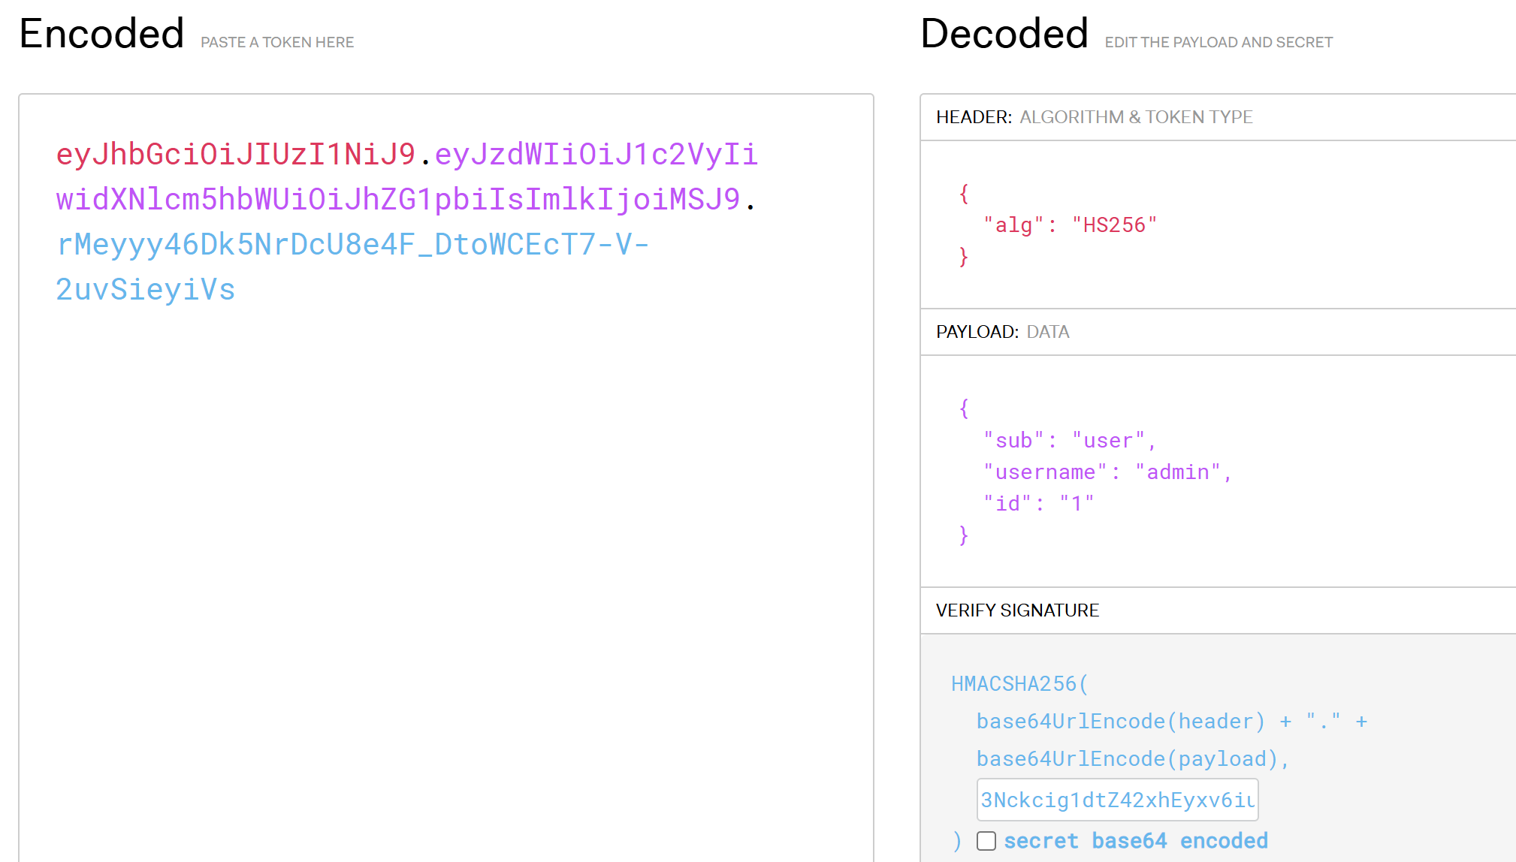Click the EDIT THE PAYLOAD AND SECRET label
Image resolution: width=1516 pixels, height=862 pixels.
point(1218,43)
